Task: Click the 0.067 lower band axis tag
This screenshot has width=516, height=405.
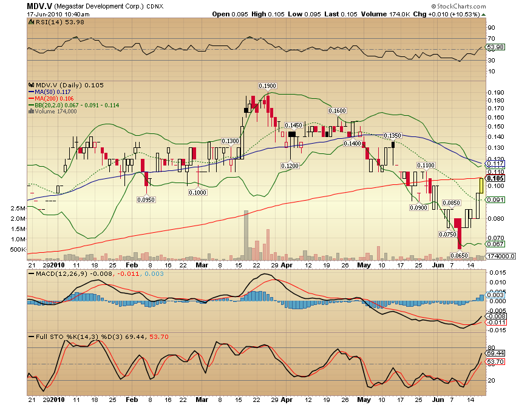Action: point(495,244)
